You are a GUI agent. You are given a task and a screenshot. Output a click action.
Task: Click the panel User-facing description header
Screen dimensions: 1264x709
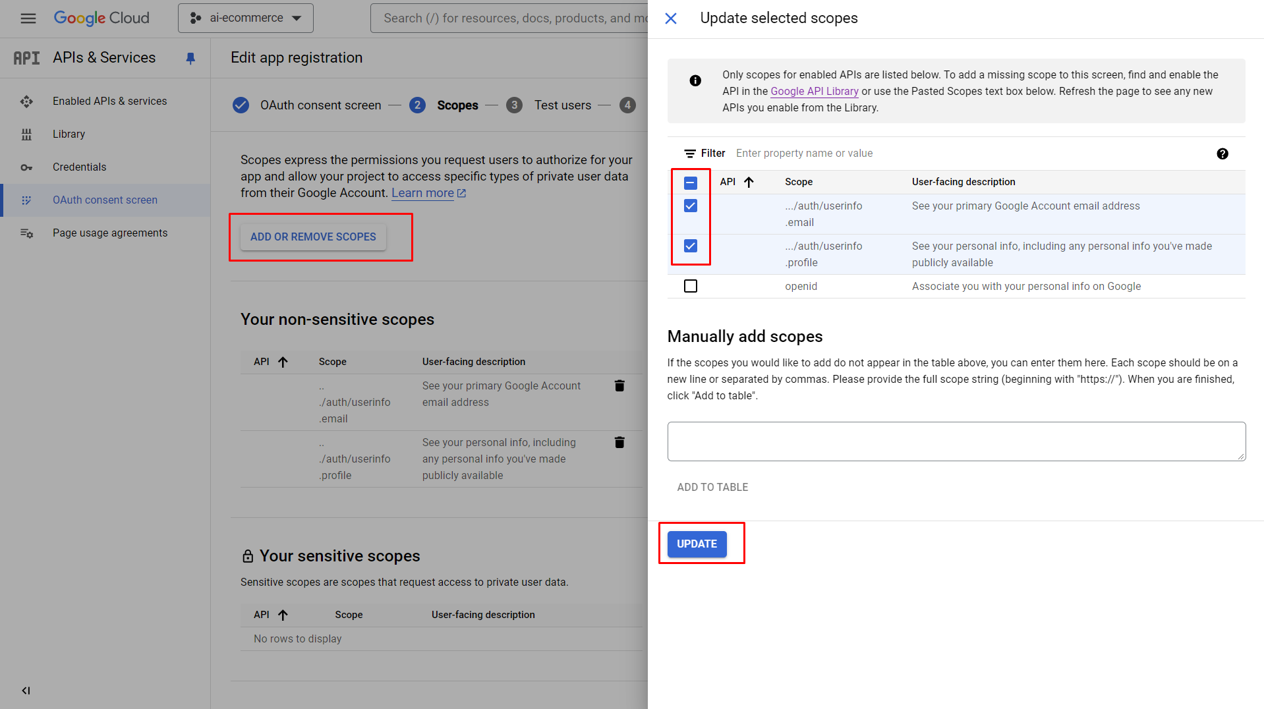coord(963,182)
